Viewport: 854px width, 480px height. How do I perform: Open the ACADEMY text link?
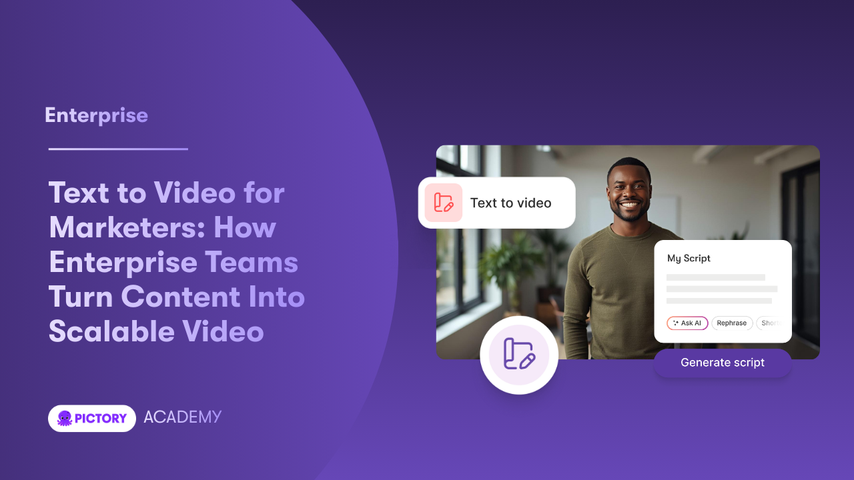click(182, 417)
